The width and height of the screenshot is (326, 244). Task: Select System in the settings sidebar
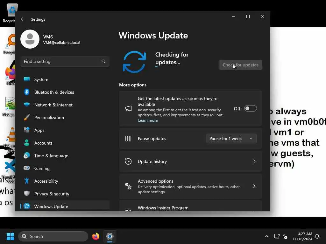click(65, 79)
